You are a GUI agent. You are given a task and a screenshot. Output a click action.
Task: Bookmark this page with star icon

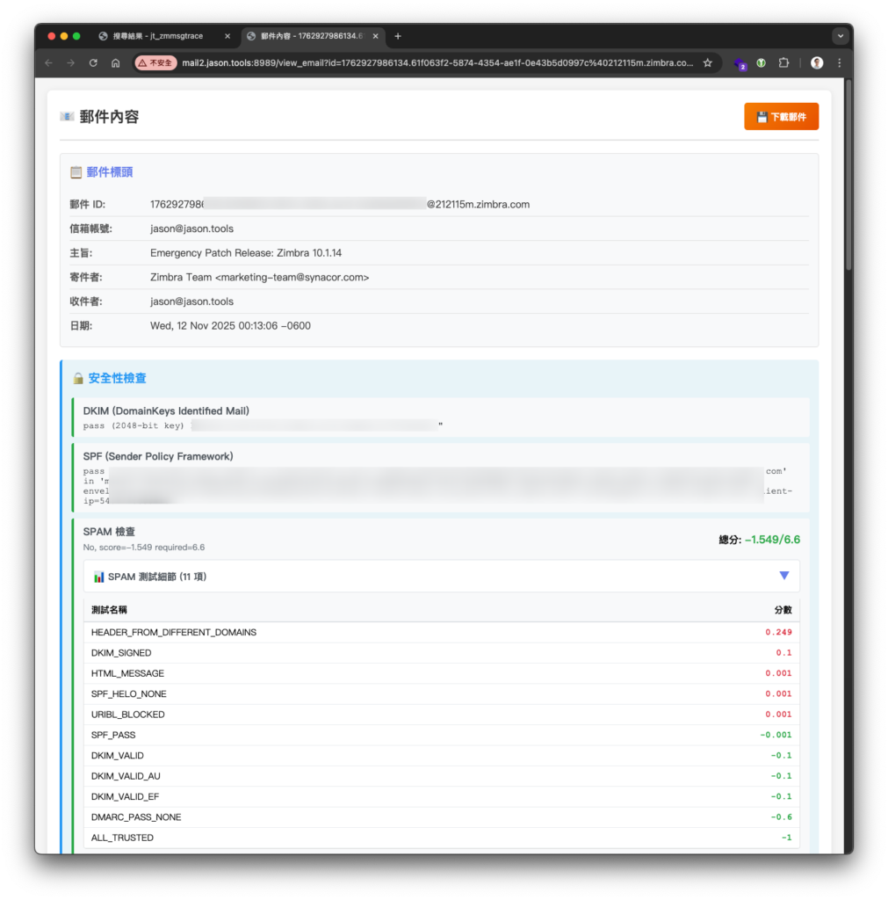tap(707, 63)
